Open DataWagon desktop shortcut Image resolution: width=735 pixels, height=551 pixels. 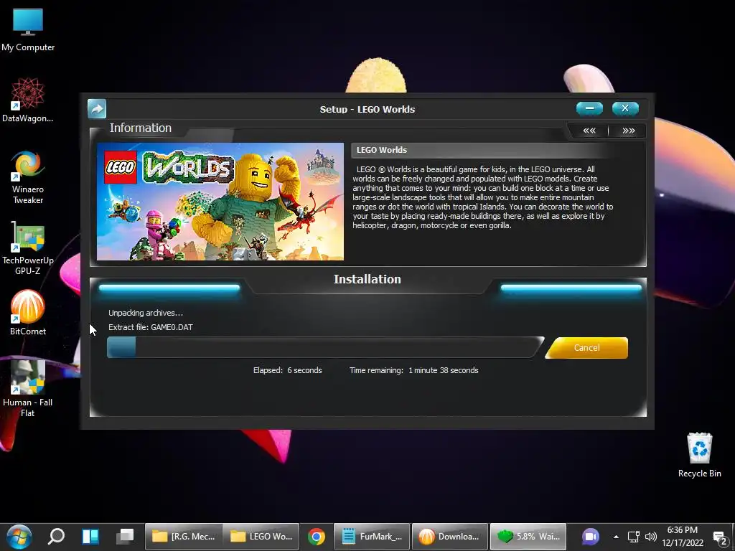(x=28, y=100)
